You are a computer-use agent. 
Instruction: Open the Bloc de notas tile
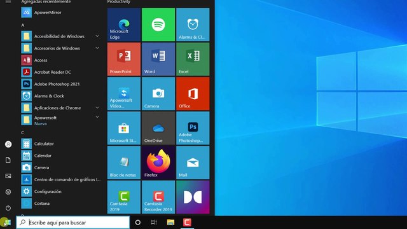point(124,163)
